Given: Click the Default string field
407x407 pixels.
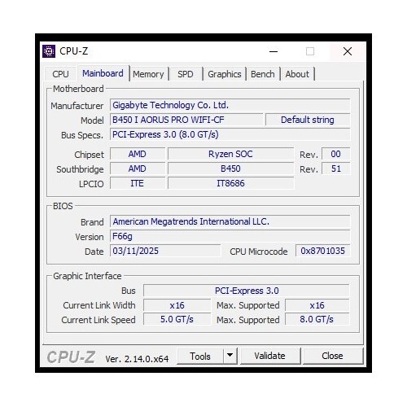Looking at the screenshot, I should 308,120.
